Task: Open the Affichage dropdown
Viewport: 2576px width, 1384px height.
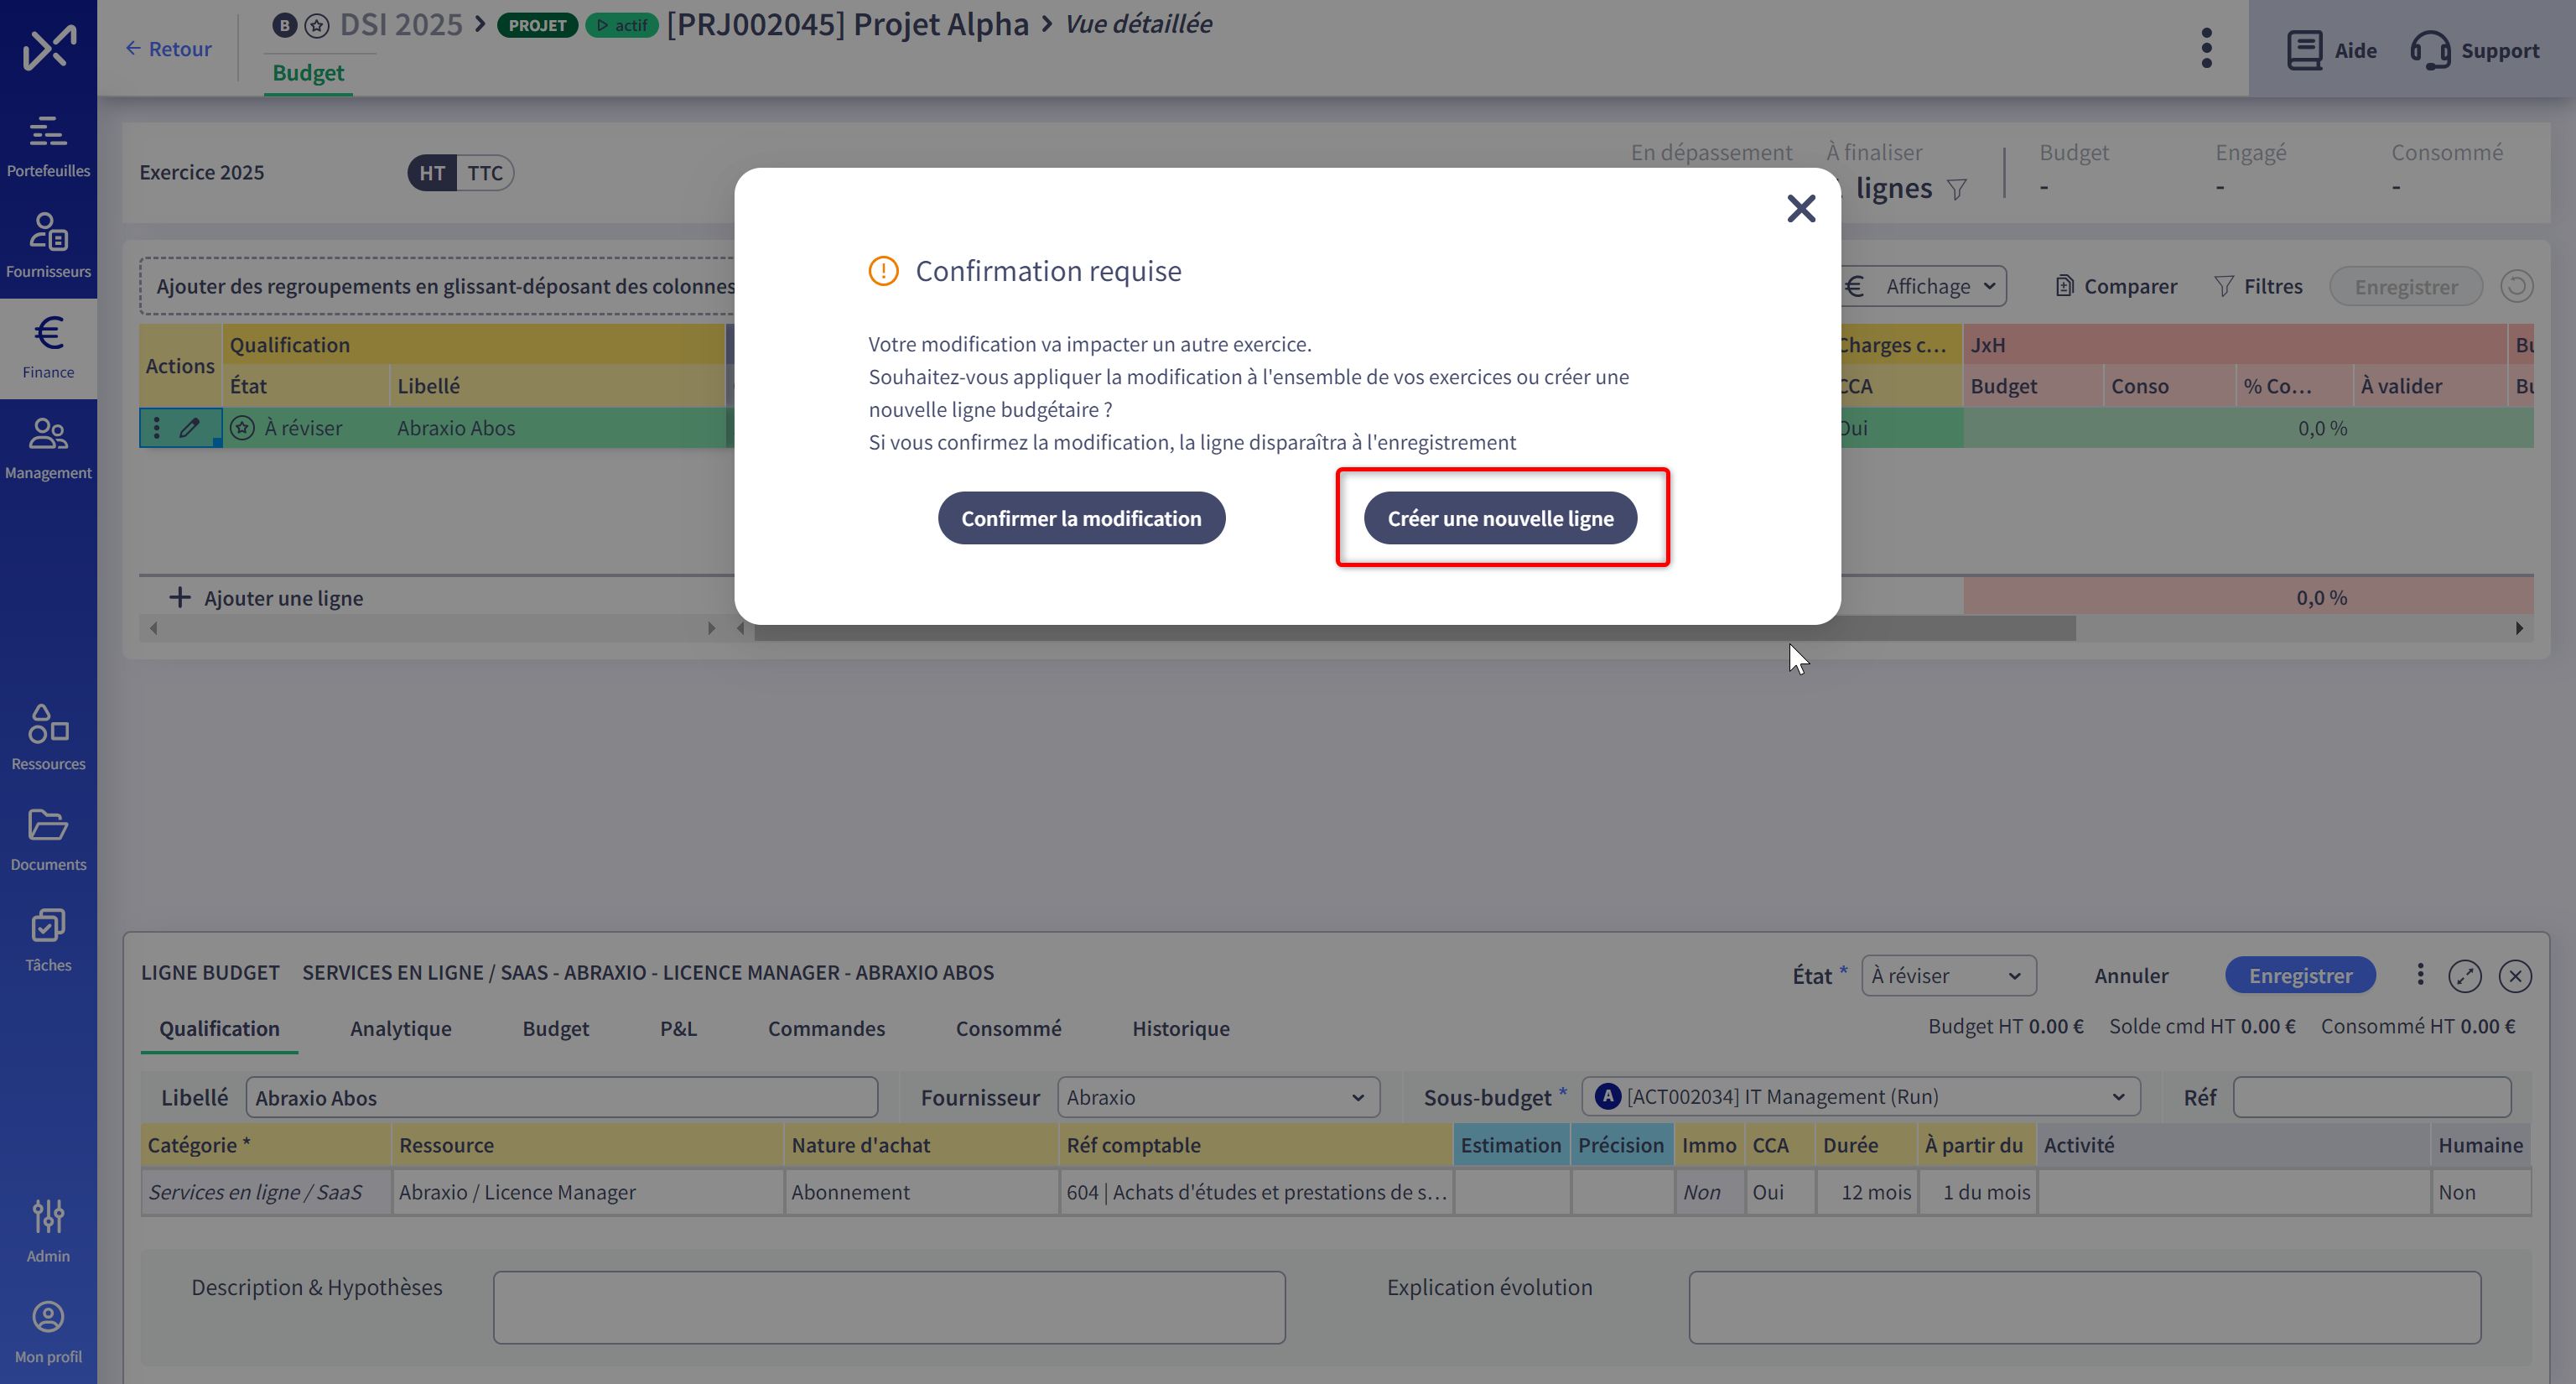Action: [x=1940, y=286]
